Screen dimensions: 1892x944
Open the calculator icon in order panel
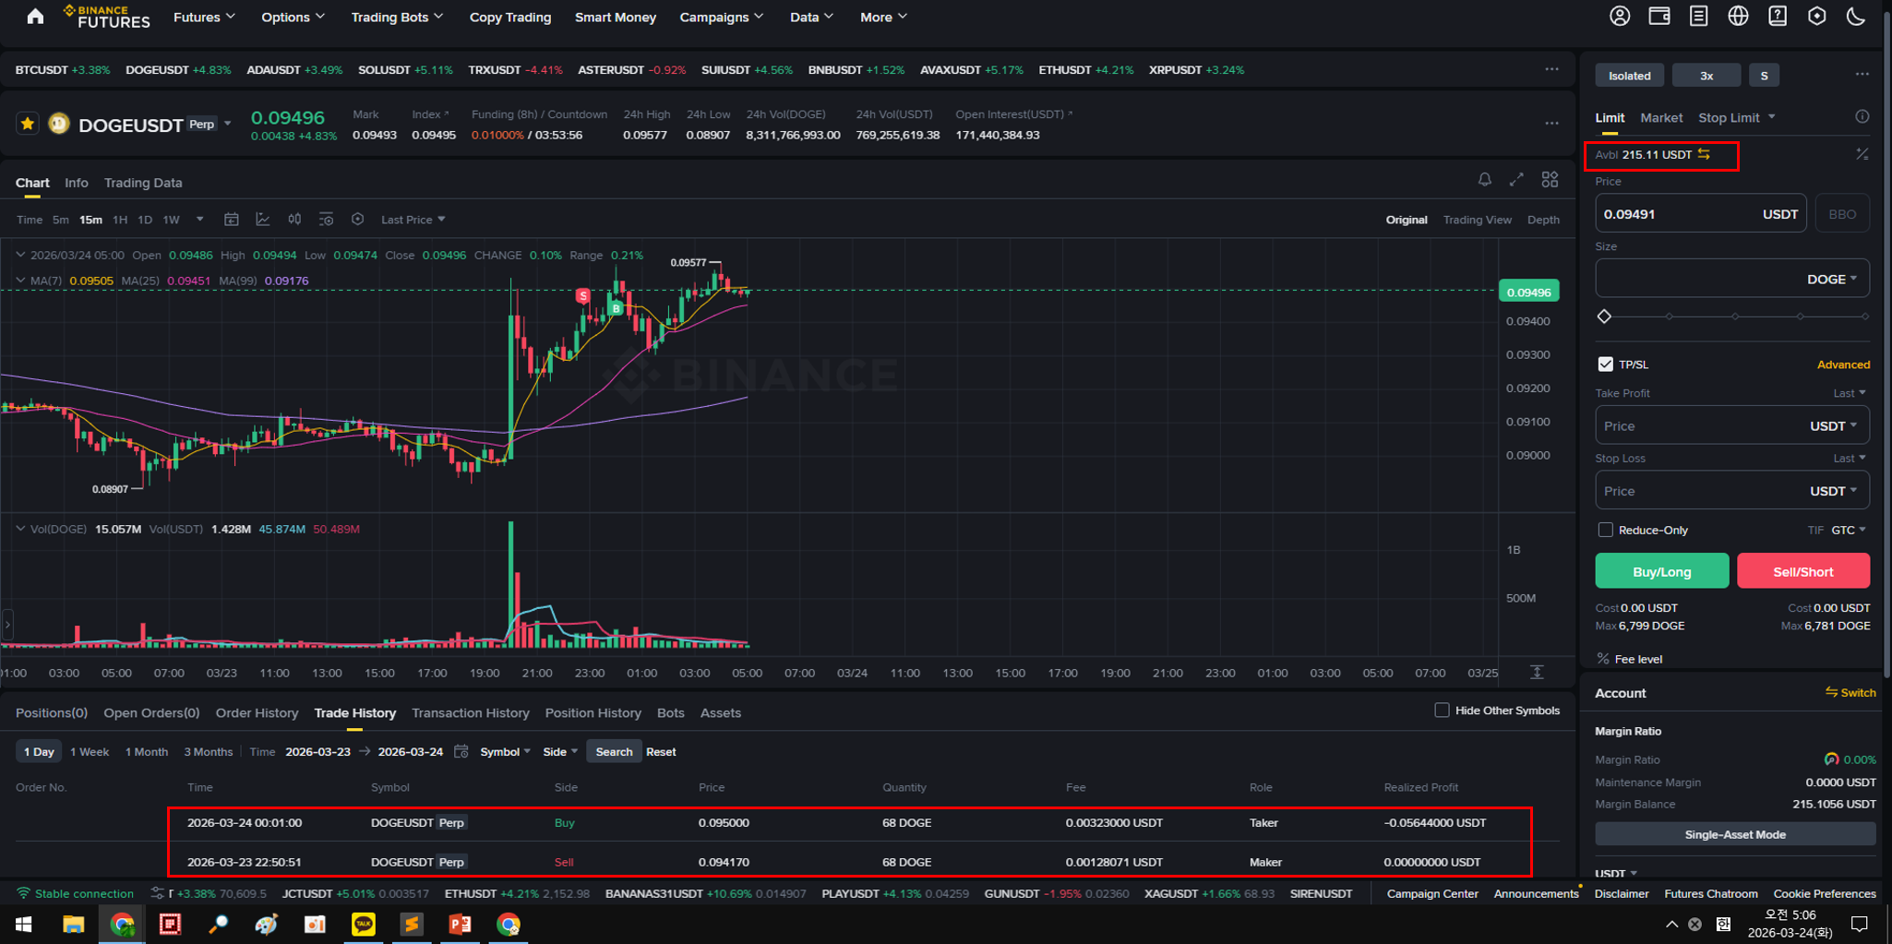click(1862, 154)
